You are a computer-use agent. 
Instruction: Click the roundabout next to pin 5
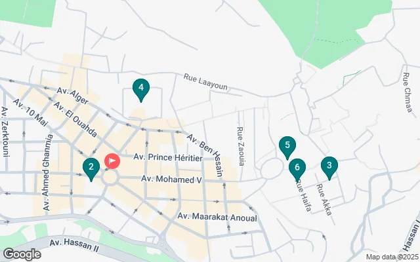point(272,168)
